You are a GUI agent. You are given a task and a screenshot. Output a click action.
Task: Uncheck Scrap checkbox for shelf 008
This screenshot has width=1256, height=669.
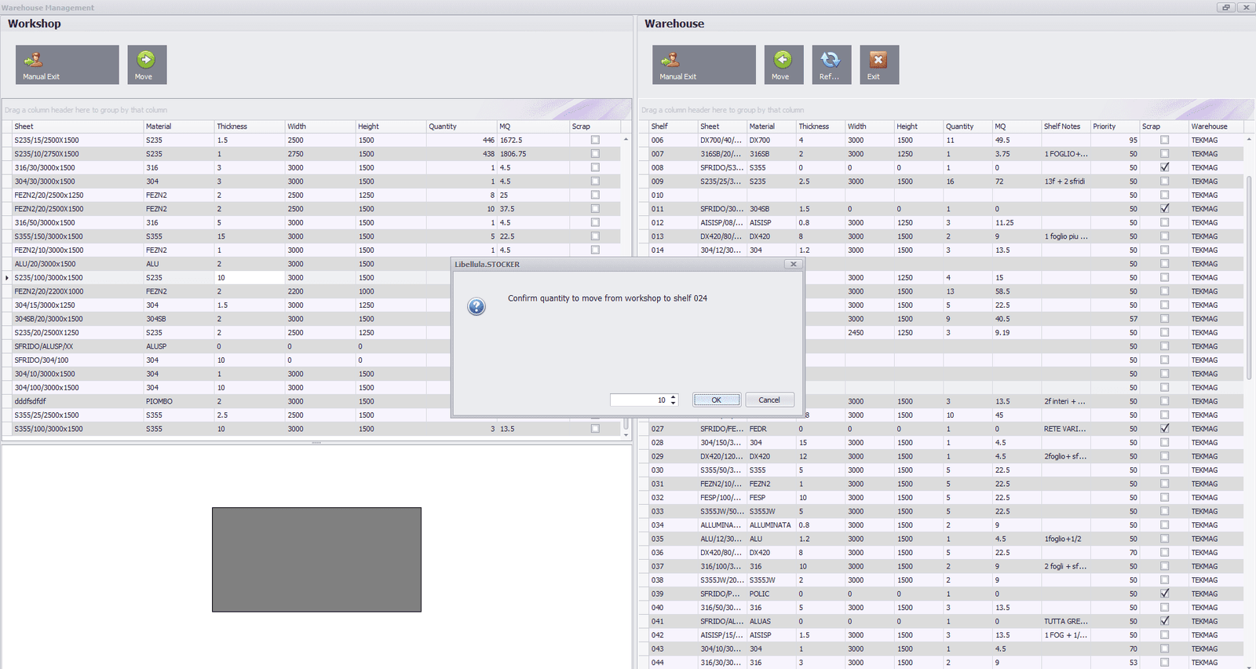point(1164,167)
